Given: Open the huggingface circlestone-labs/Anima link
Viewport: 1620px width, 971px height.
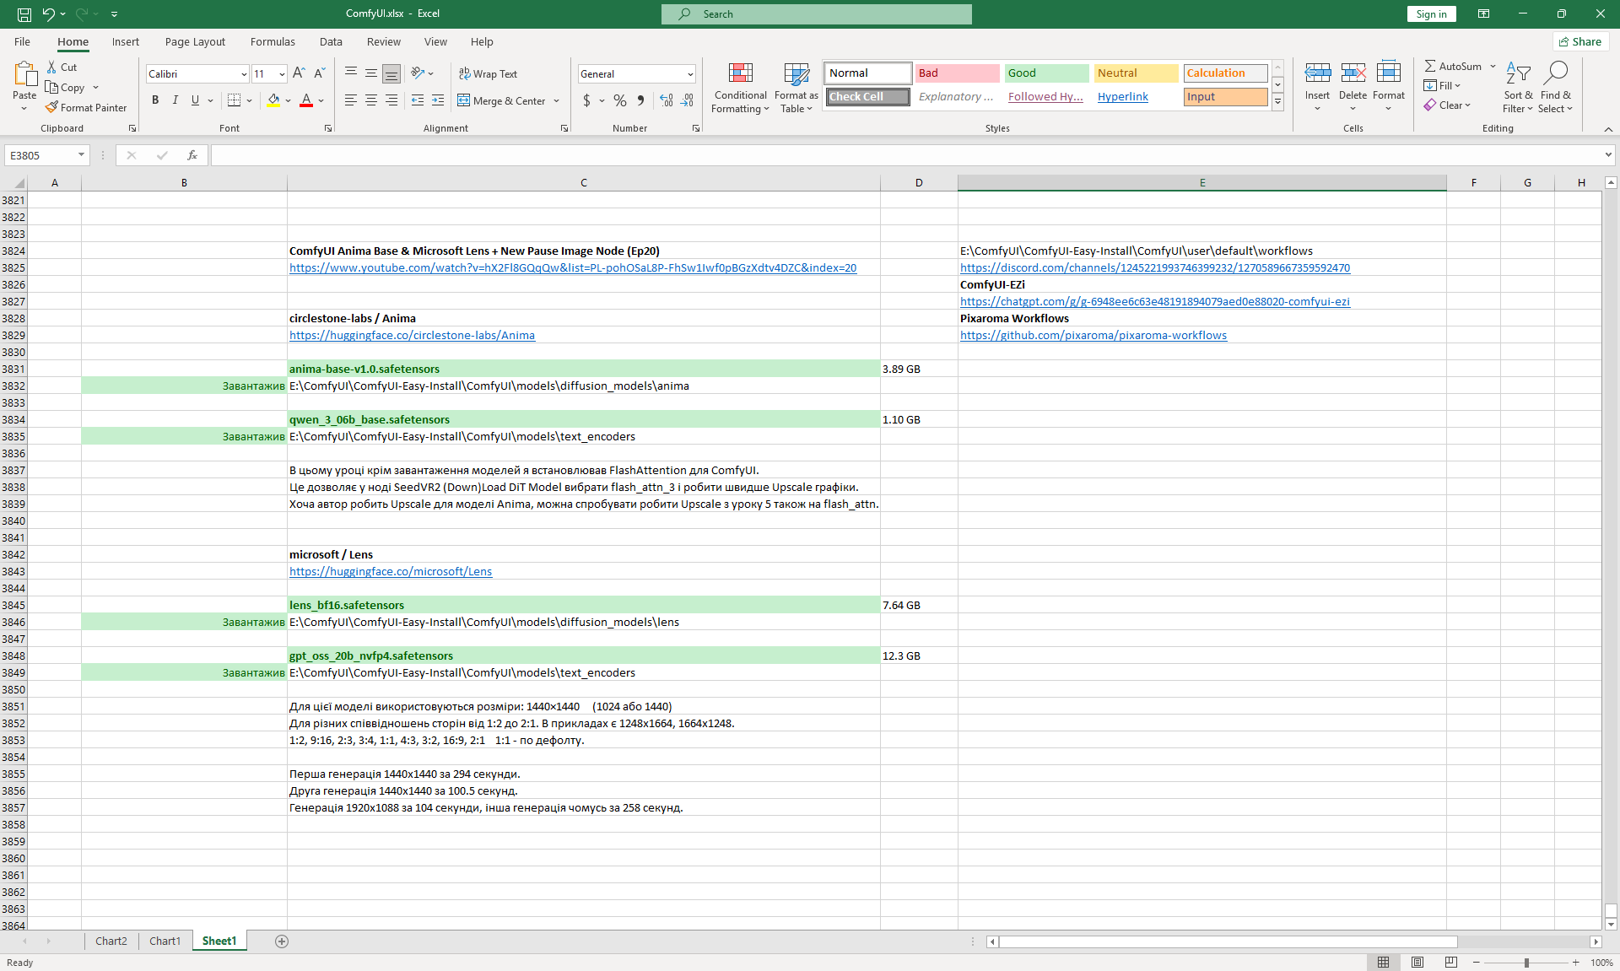Looking at the screenshot, I should tap(412, 335).
